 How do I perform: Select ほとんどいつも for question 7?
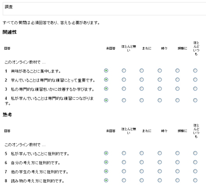195,171
